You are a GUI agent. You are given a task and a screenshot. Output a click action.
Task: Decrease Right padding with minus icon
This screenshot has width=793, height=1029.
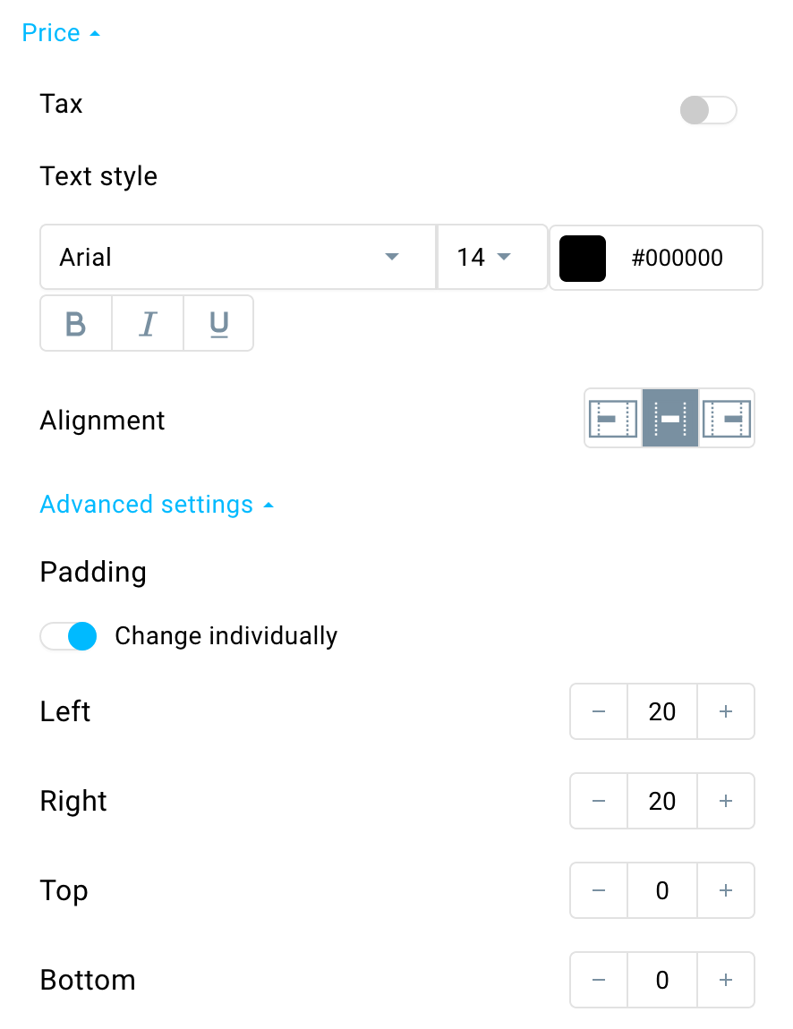pyautogui.click(x=599, y=801)
